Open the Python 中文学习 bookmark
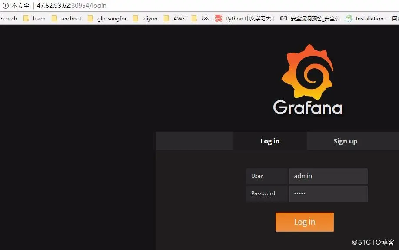399x250 pixels. click(245, 18)
